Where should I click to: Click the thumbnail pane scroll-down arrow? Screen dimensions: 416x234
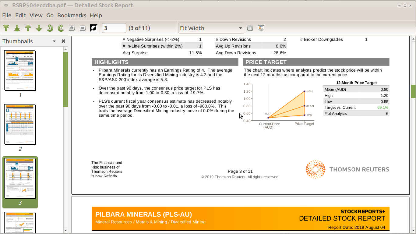(66, 231)
